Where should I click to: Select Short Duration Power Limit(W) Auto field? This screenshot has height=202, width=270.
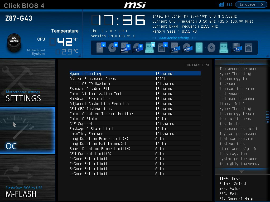(x=160, y=148)
